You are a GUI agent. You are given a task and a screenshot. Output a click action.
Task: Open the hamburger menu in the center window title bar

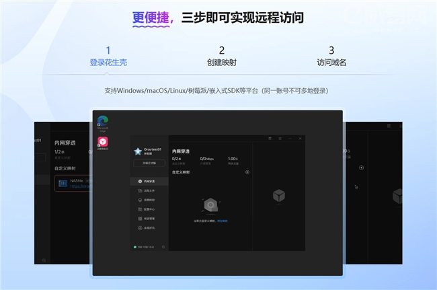[280, 139]
